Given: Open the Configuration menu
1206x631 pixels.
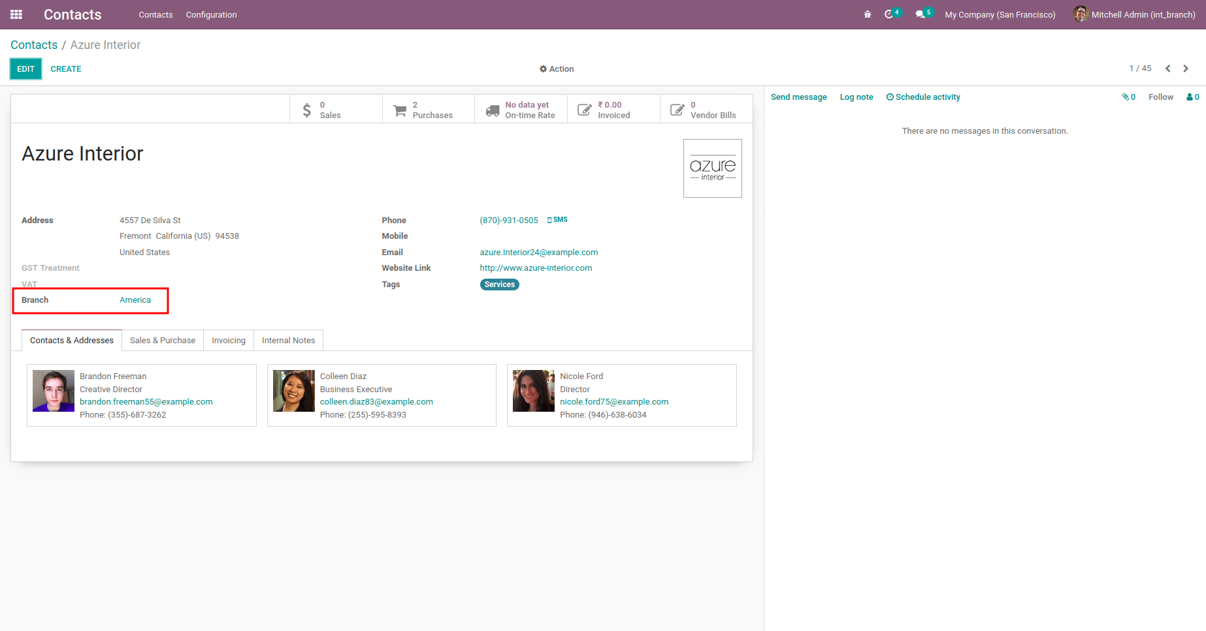Looking at the screenshot, I should pos(211,14).
